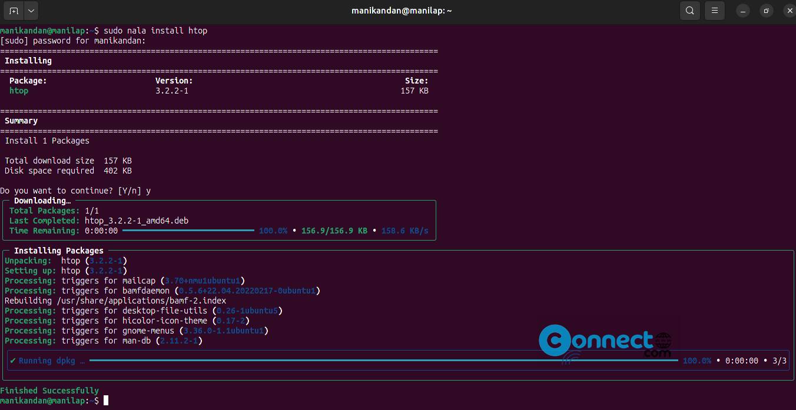Click the htop_3.2.2-1_amd64.deb filename

(x=137, y=221)
